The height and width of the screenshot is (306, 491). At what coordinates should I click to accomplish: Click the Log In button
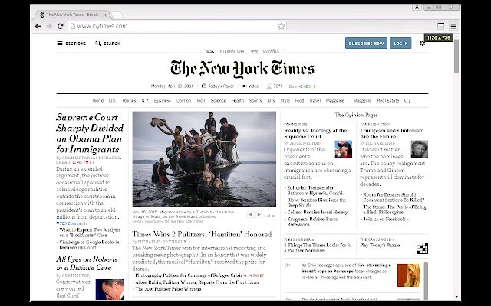coord(400,44)
